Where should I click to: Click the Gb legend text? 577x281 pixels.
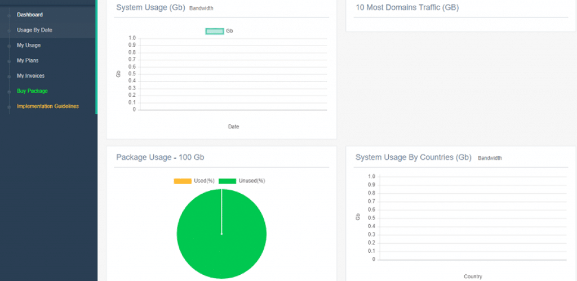[x=229, y=32]
